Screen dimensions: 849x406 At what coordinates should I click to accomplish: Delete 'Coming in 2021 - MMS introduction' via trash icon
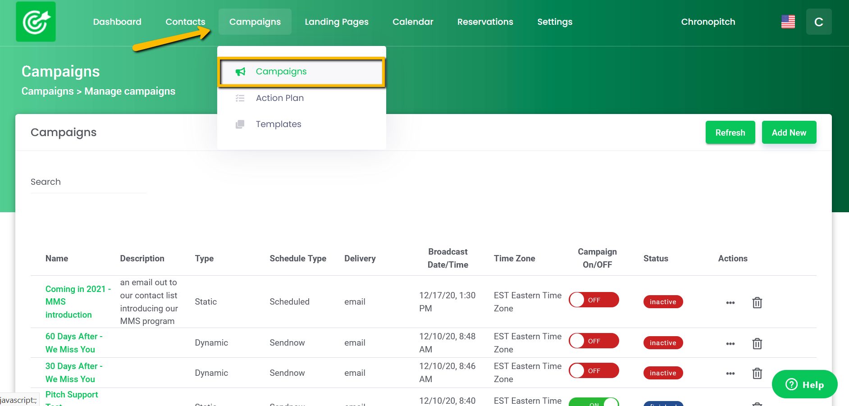click(757, 302)
